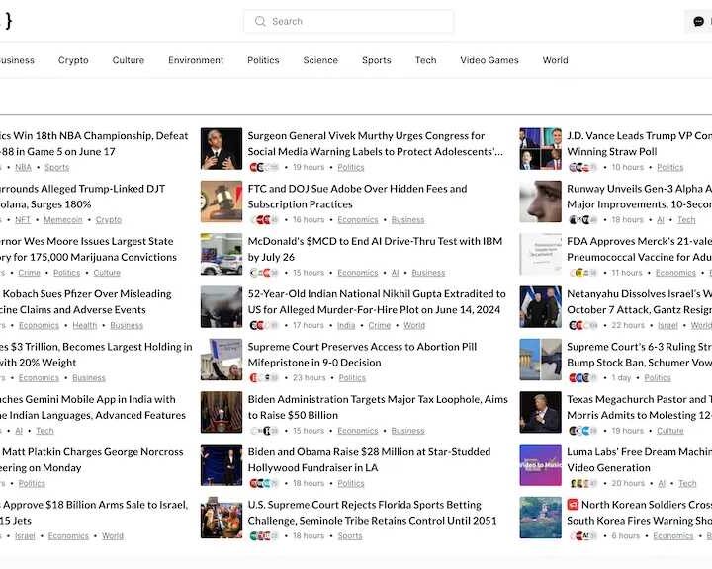Type in the Search input field
Image resolution: width=712 pixels, height=569 pixels.
356,21
